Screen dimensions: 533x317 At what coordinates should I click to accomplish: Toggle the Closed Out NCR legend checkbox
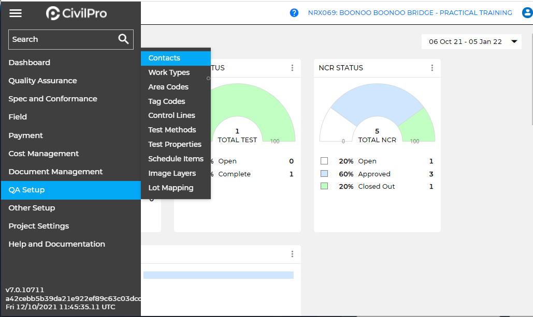point(324,186)
